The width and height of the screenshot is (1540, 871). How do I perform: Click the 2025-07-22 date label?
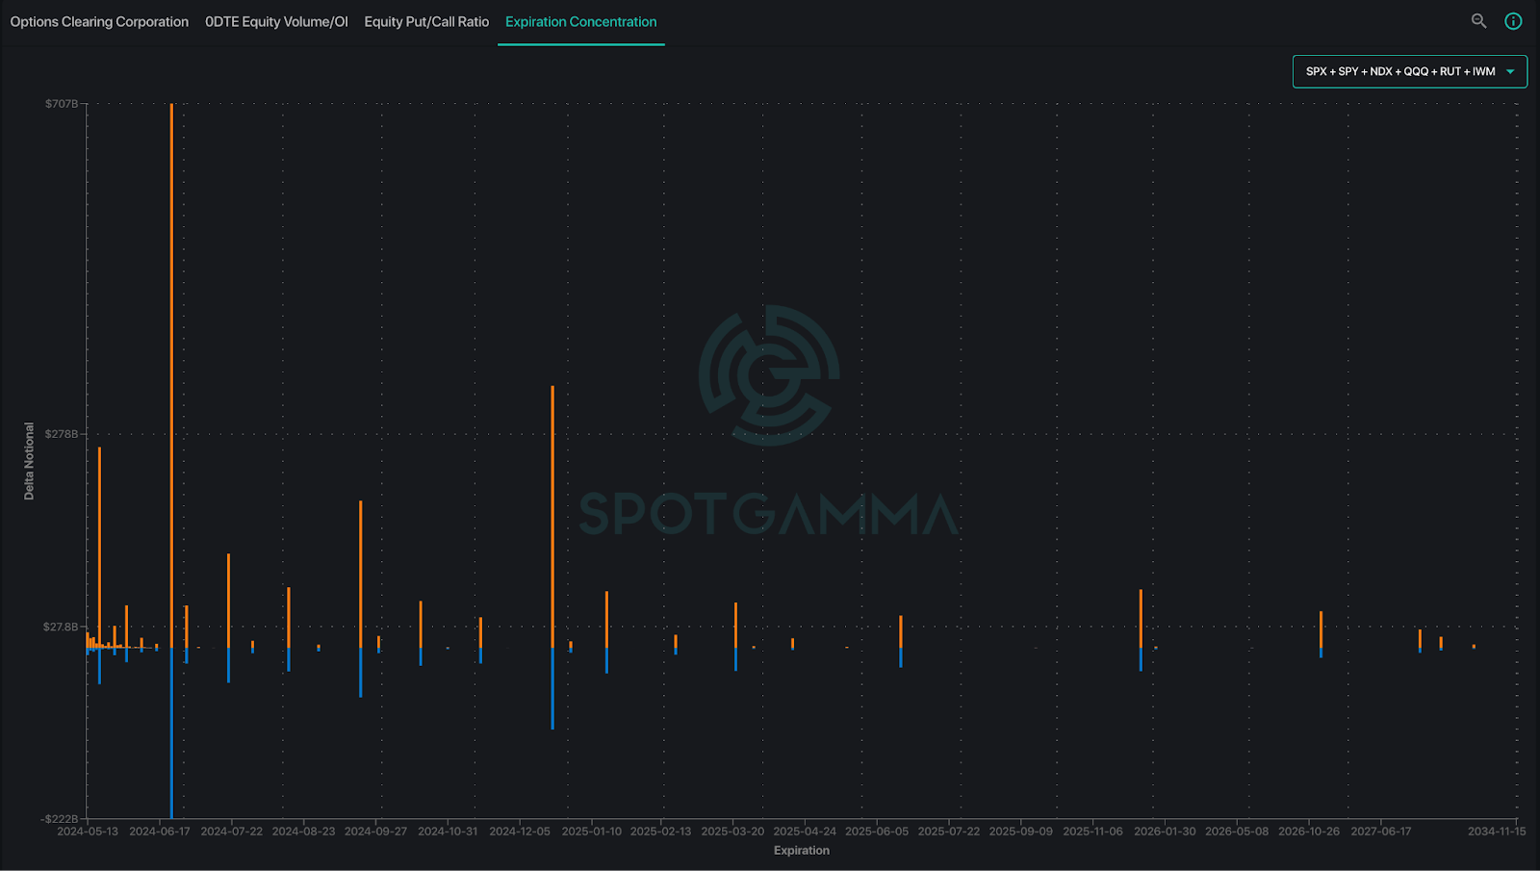click(x=949, y=832)
